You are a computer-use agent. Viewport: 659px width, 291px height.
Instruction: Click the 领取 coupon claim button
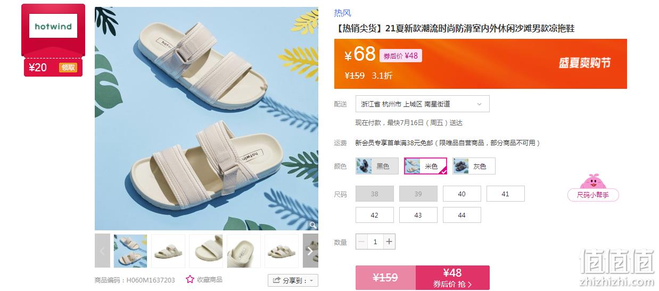click(68, 68)
